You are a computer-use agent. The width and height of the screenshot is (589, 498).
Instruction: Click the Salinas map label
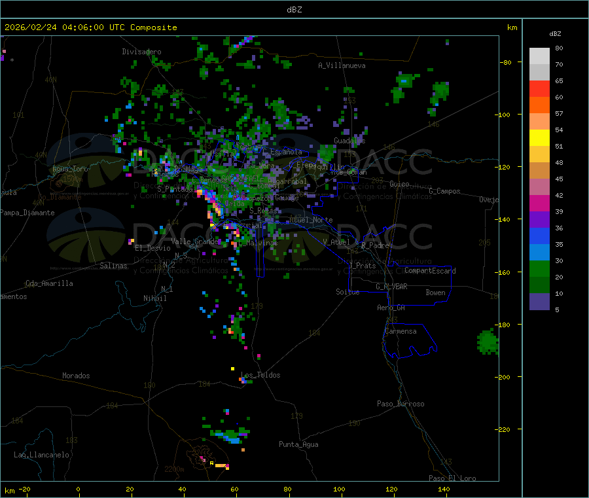point(113,266)
